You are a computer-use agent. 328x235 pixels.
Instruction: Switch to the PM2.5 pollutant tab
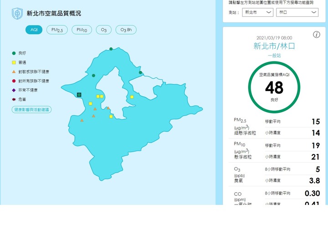click(57, 30)
